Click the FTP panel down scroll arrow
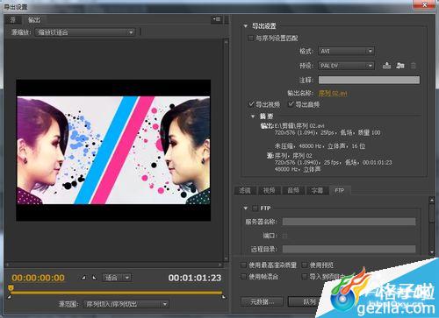 432,252
